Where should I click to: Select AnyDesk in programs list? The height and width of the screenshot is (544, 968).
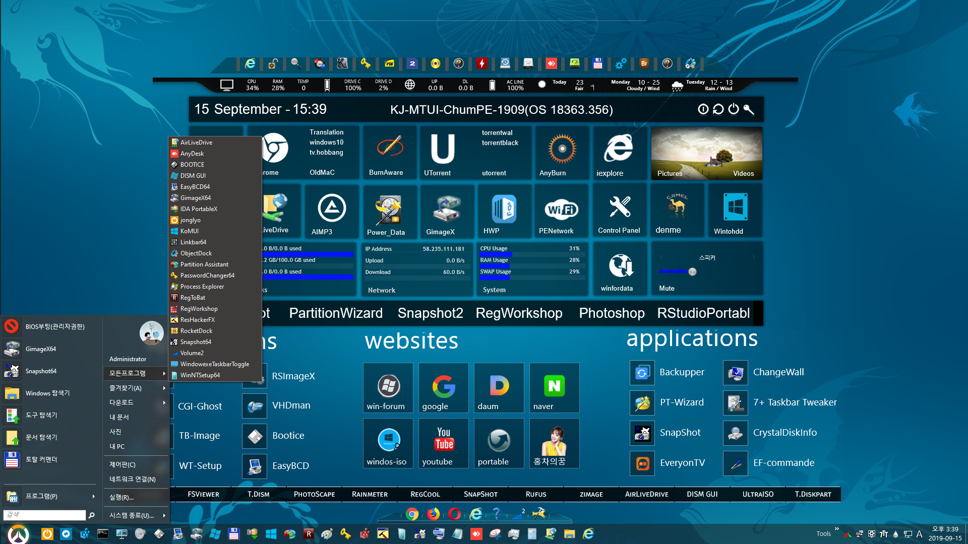tap(215, 154)
